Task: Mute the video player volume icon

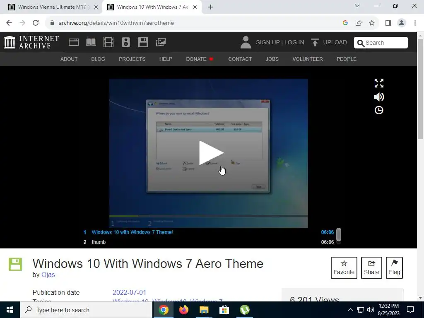Action: pos(379,97)
